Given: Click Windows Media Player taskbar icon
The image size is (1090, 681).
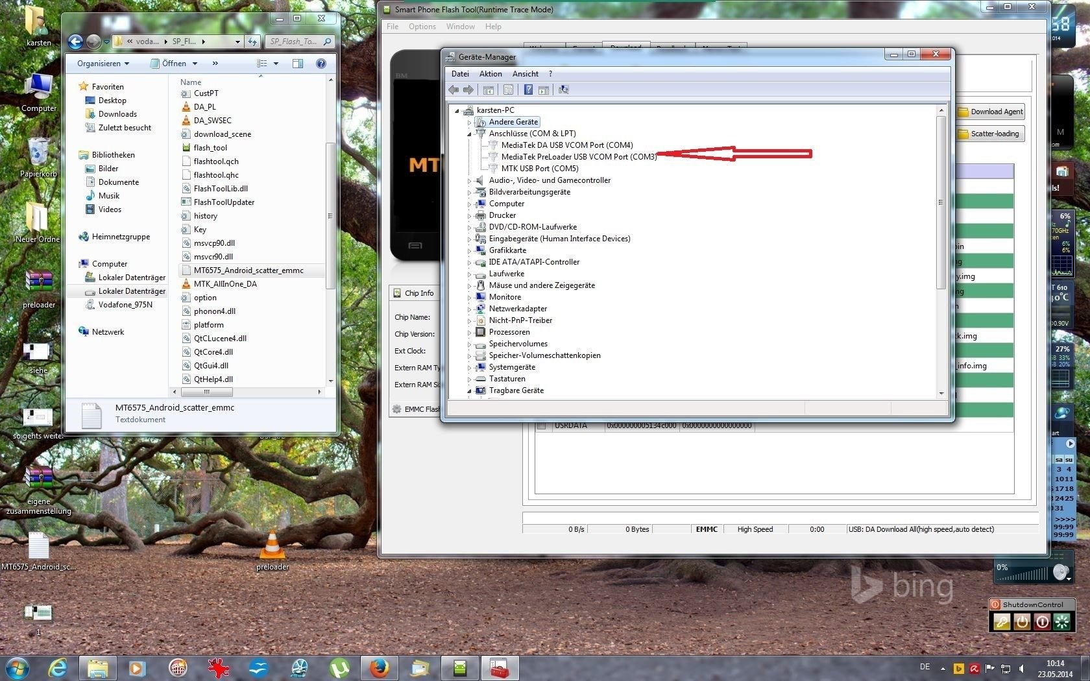Looking at the screenshot, I should pyautogui.click(x=136, y=667).
